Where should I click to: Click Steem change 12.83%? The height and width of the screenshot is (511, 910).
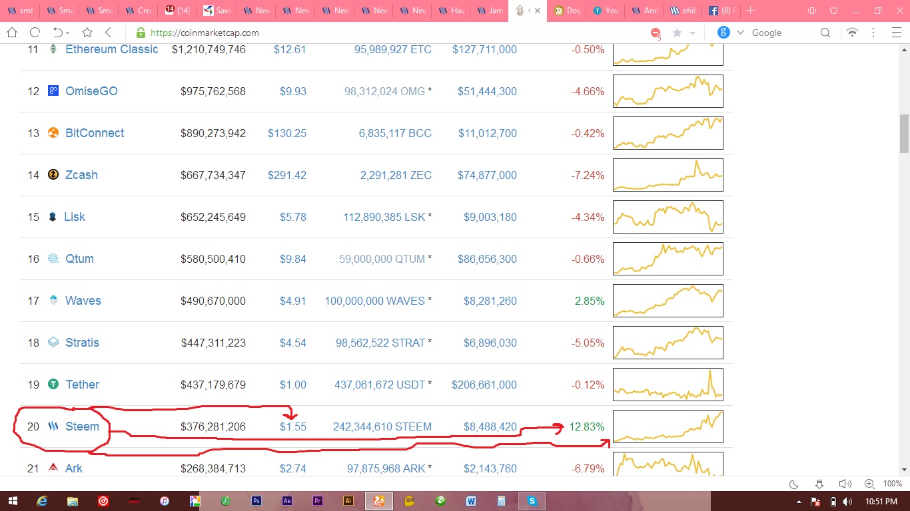(587, 426)
